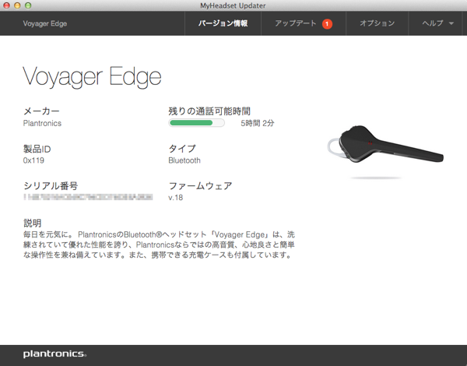This screenshot has width=467, height=366.
Task: Click the メーカー label
Action: pos(41,111)
